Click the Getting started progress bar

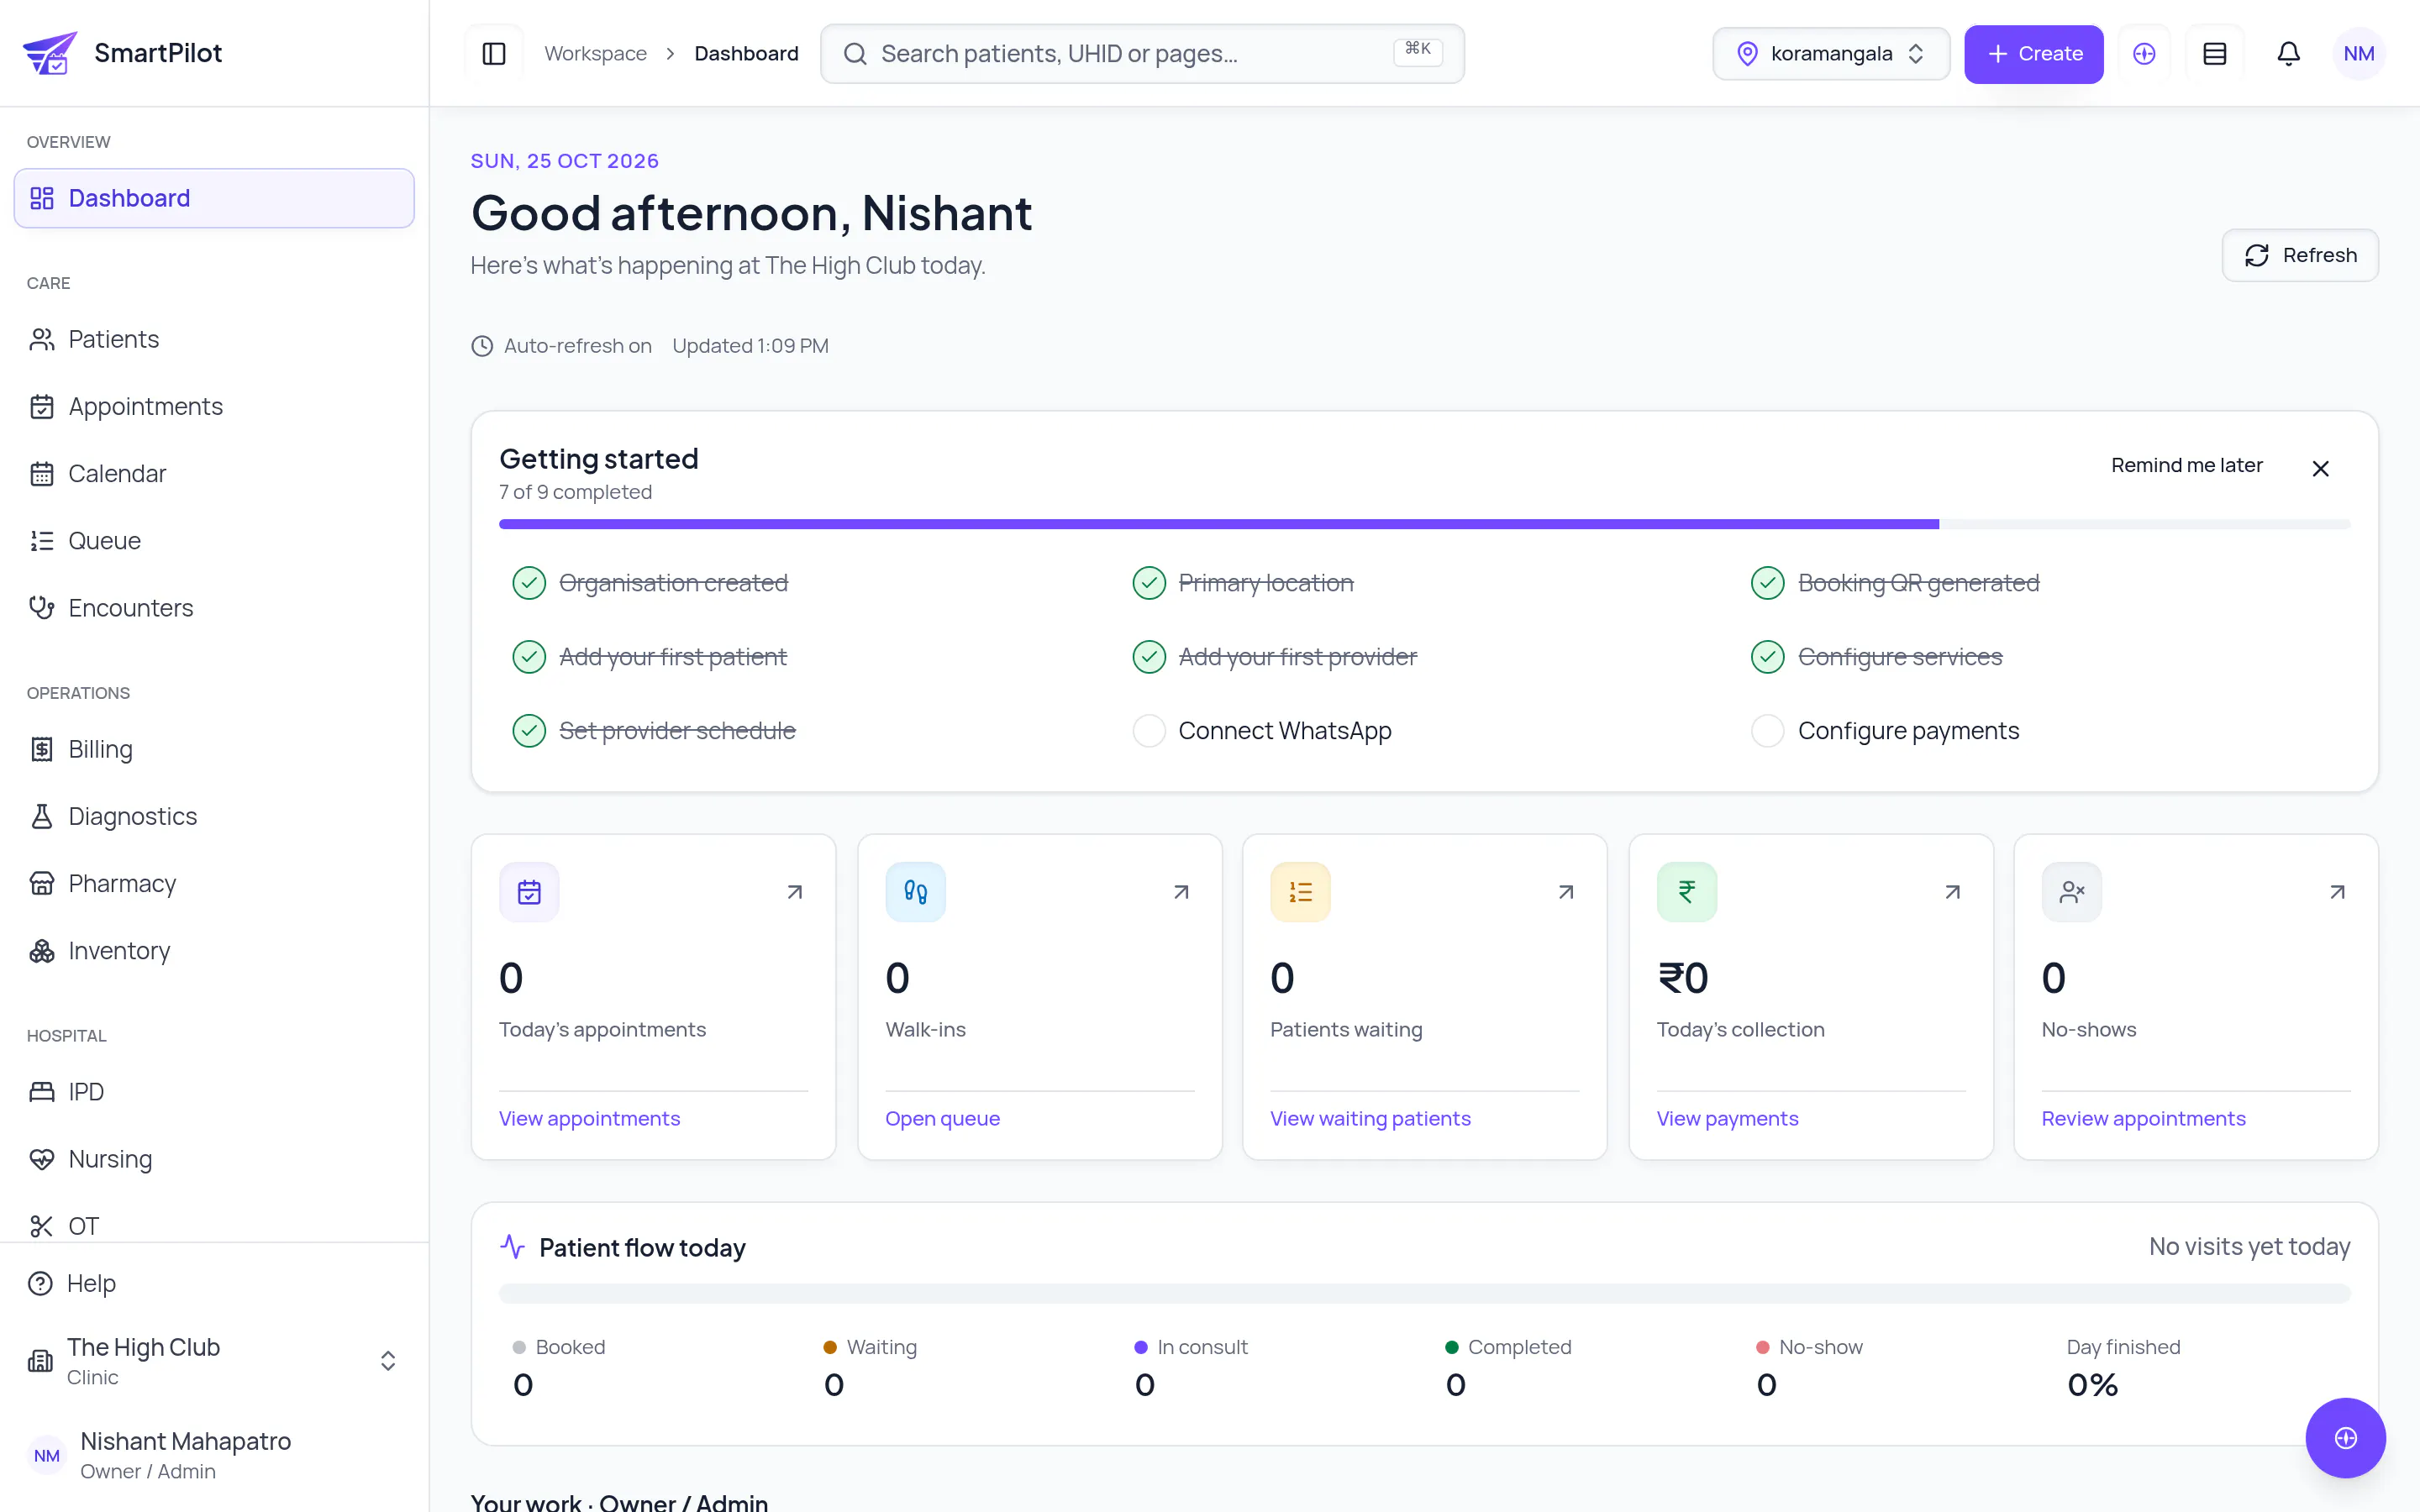point(1424,524)
